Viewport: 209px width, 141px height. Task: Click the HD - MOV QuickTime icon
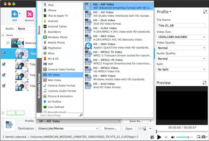88,46
